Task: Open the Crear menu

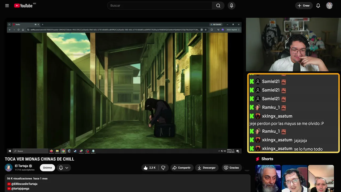Action: 304,6
